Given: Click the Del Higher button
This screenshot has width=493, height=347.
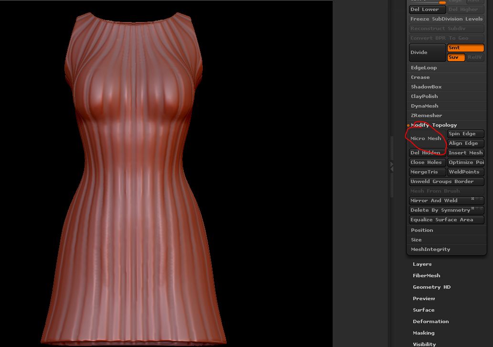Looking at the screenshot, I should tap(466, 10).
